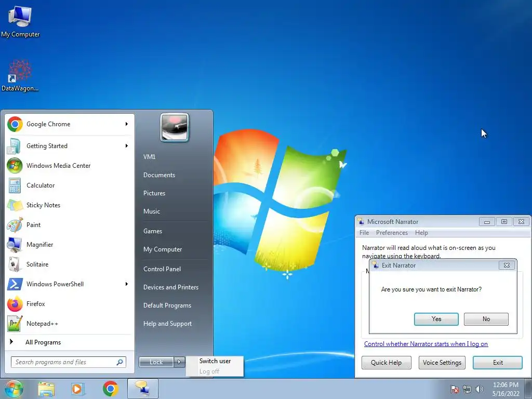Screen dimensions: 532x399
Task: Click the Lock button in Start menu
Action: (156, 362)
